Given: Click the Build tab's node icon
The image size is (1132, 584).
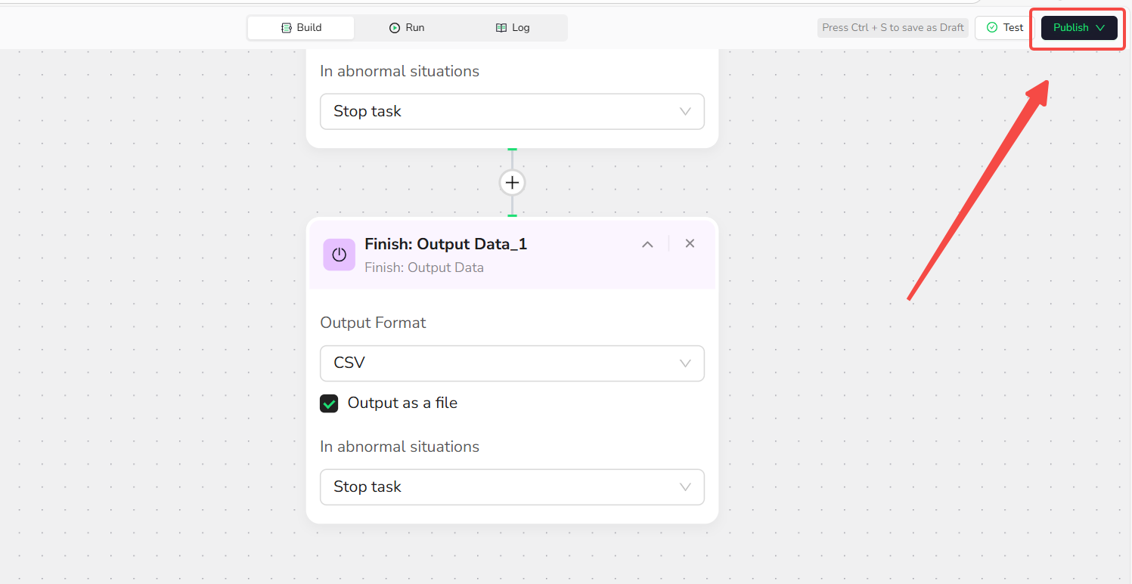Looking at the screenshot, I should click(x=287, y=28).
